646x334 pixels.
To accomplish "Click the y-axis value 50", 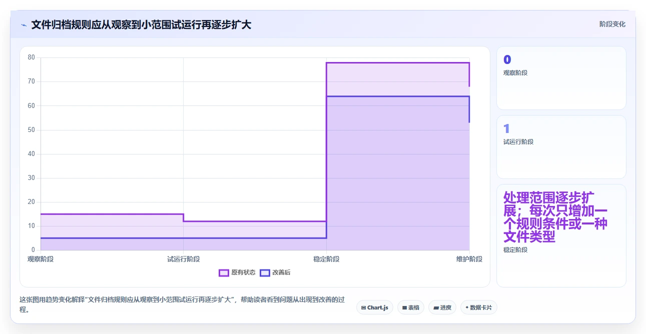I will coord(32,129).
